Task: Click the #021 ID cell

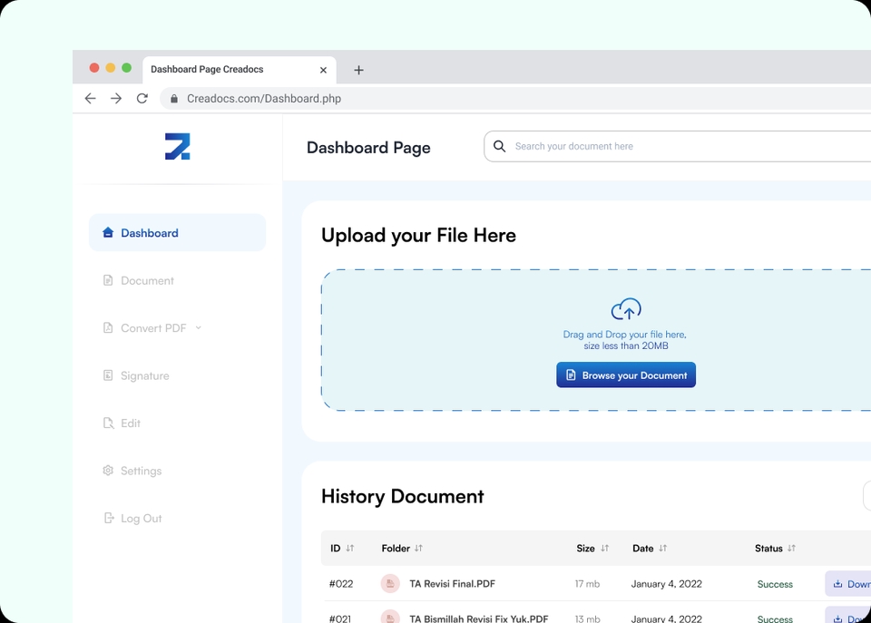Action: pyautogui.click(x=340, y=618)
